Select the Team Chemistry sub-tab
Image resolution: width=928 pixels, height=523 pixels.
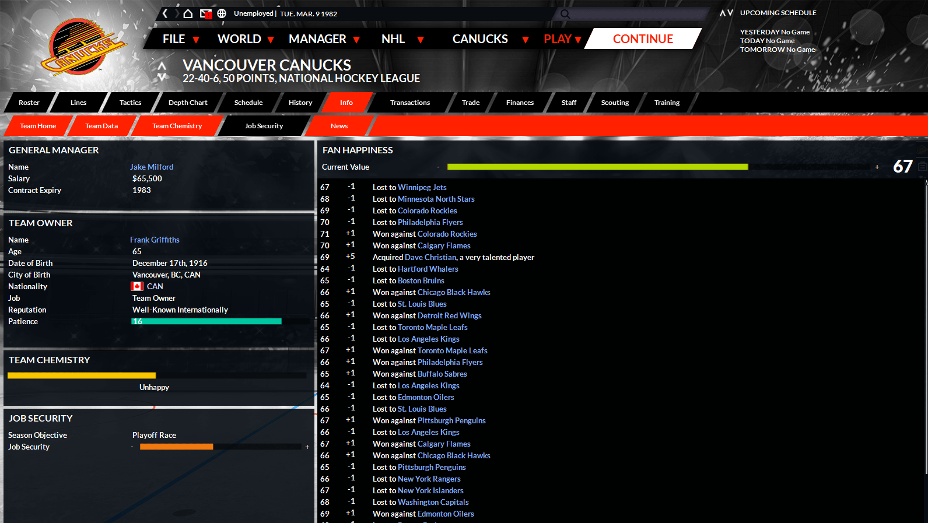pos(177,126)
